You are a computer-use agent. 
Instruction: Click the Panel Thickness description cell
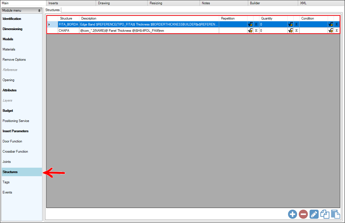click(149, 30)
